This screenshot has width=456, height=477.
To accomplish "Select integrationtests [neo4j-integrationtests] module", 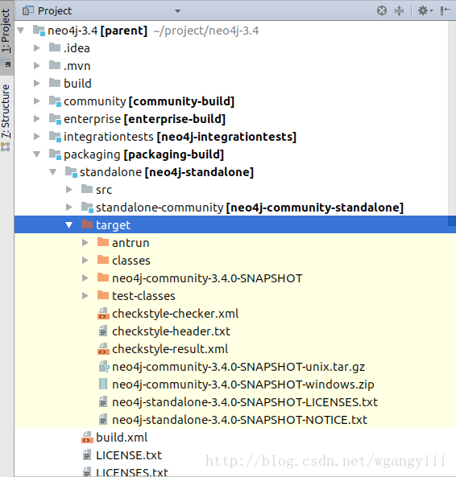I will coord(180,137).
